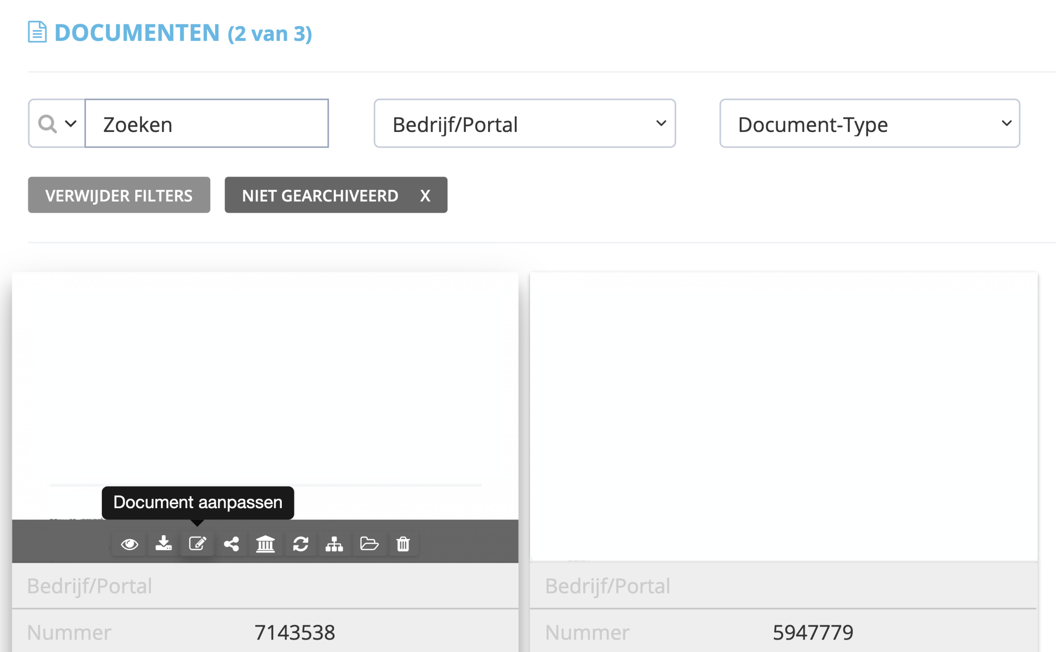The width and height of the screenshot is (1056, 652).
Task: Click the eye icon to view the document
Action: tap(130, 544)
